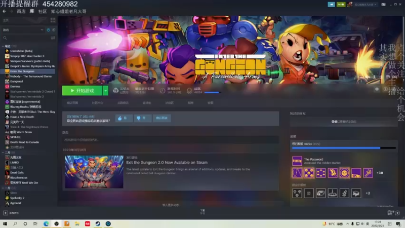Expand the system tray hidden icons chevron
Viewport: 405px width, 228px height.
pyautogui.click(x=347, y=224)
